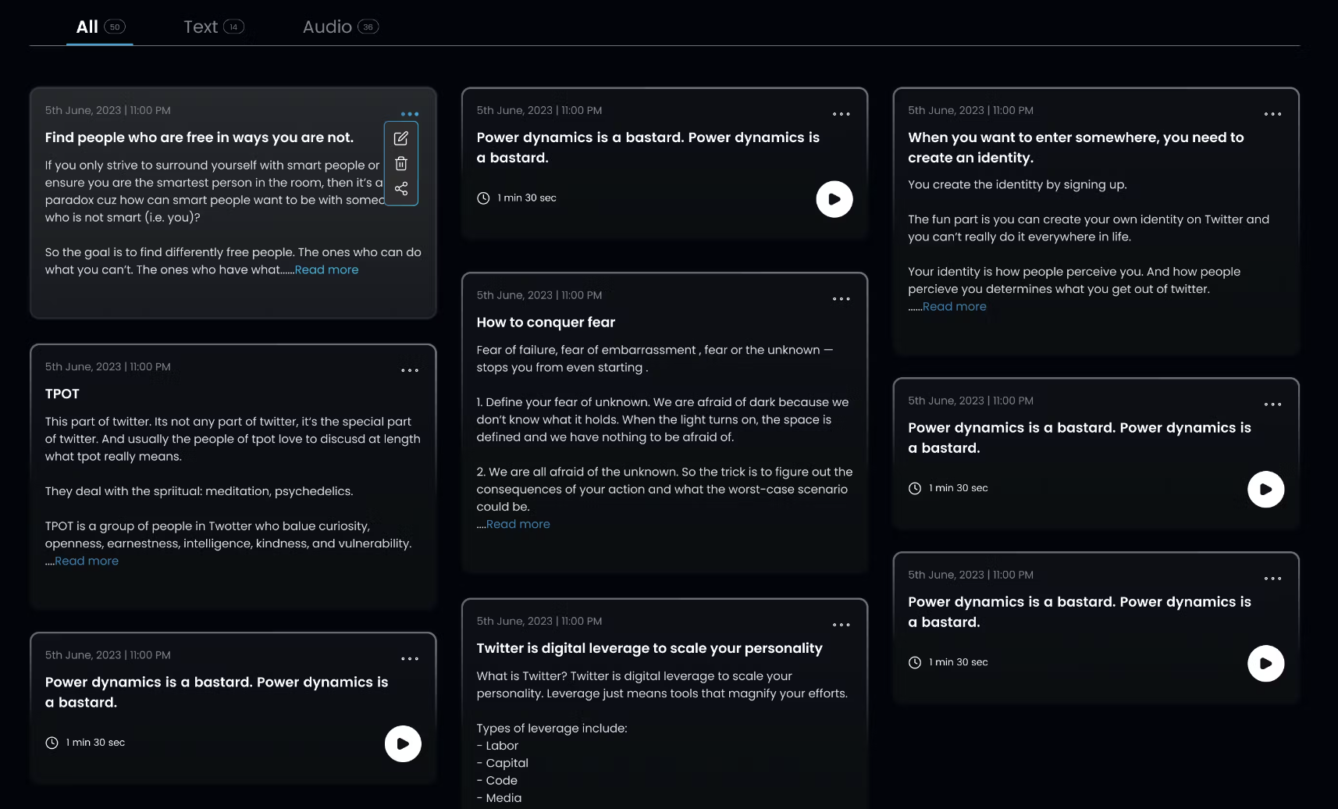Play audio in right column middle card

coord(1265,490)
